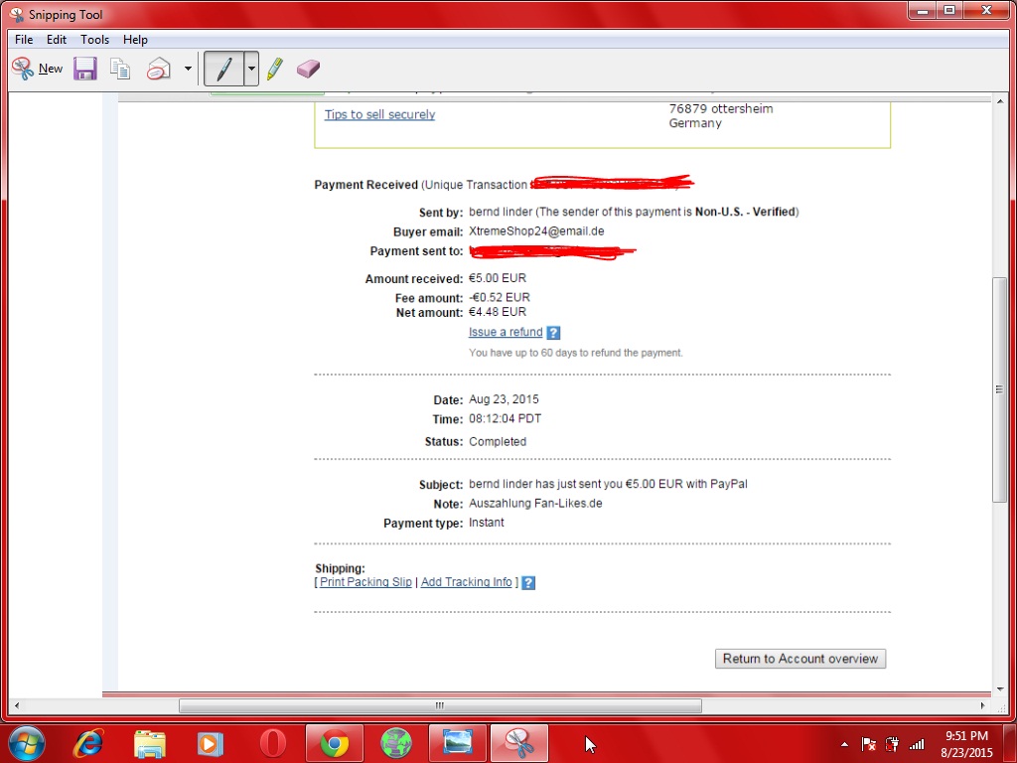This screenshot has width=1017, height=763.
Task: Open the Issue a refund link
Action: pos(506,332)
